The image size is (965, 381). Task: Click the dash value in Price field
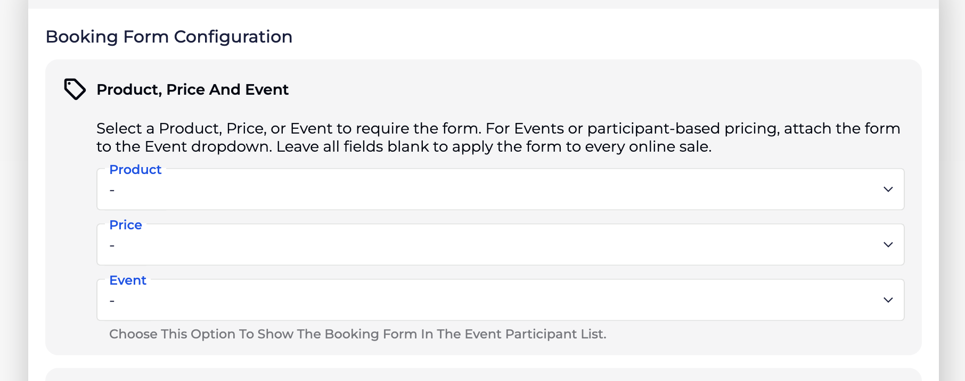(112, 246)
